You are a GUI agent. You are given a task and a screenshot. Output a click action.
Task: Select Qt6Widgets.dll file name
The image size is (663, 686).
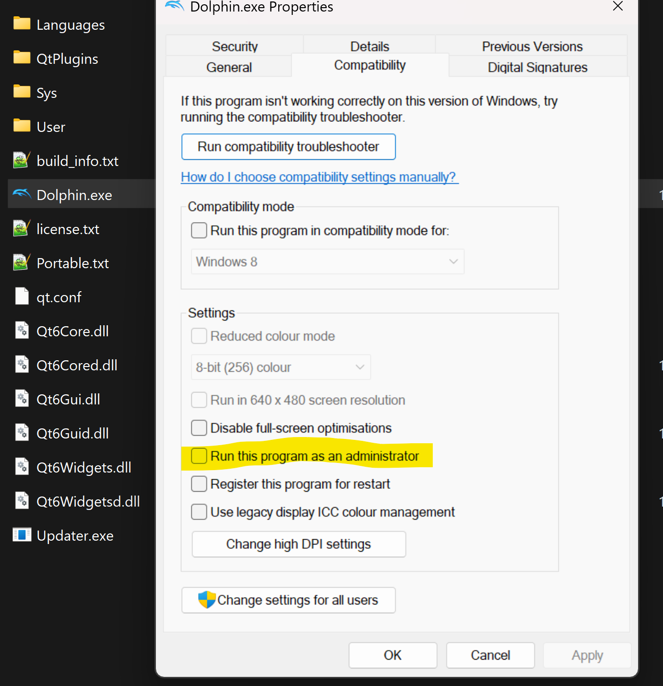click(84, 467)
